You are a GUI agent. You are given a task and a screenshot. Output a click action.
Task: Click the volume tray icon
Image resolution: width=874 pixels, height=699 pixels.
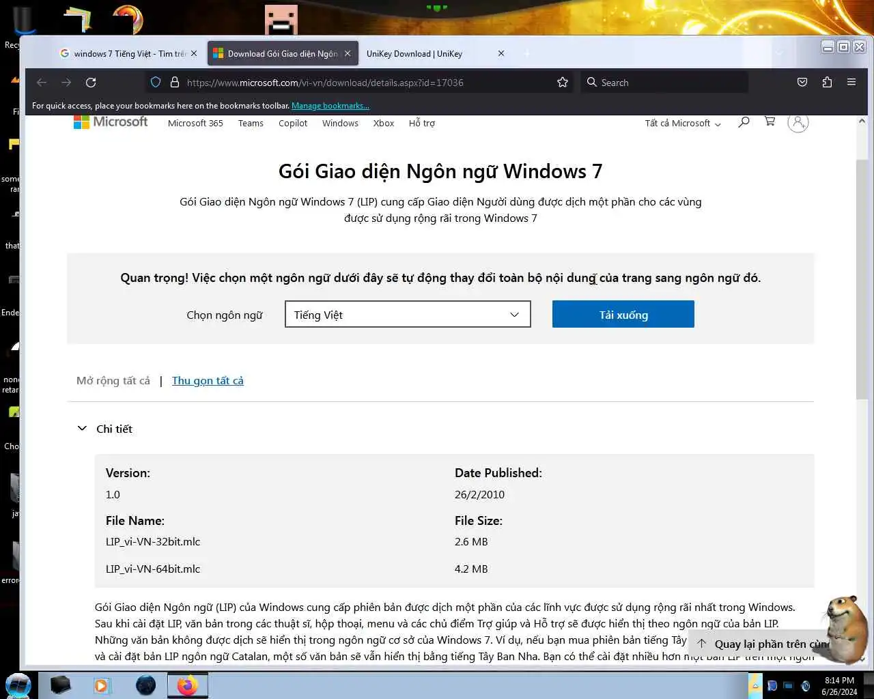coord(806,686)
